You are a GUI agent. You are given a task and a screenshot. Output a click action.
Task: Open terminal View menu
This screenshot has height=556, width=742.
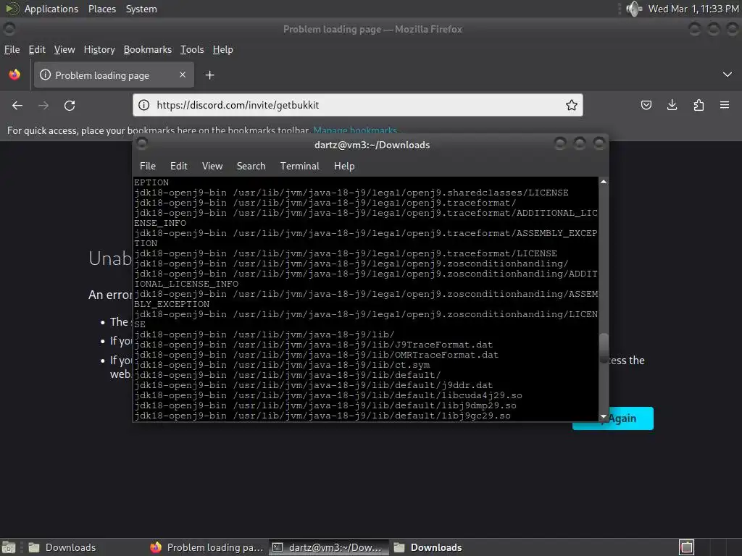[212, 166]
